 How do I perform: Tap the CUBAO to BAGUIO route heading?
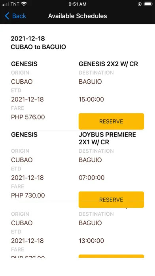(38, 47)
